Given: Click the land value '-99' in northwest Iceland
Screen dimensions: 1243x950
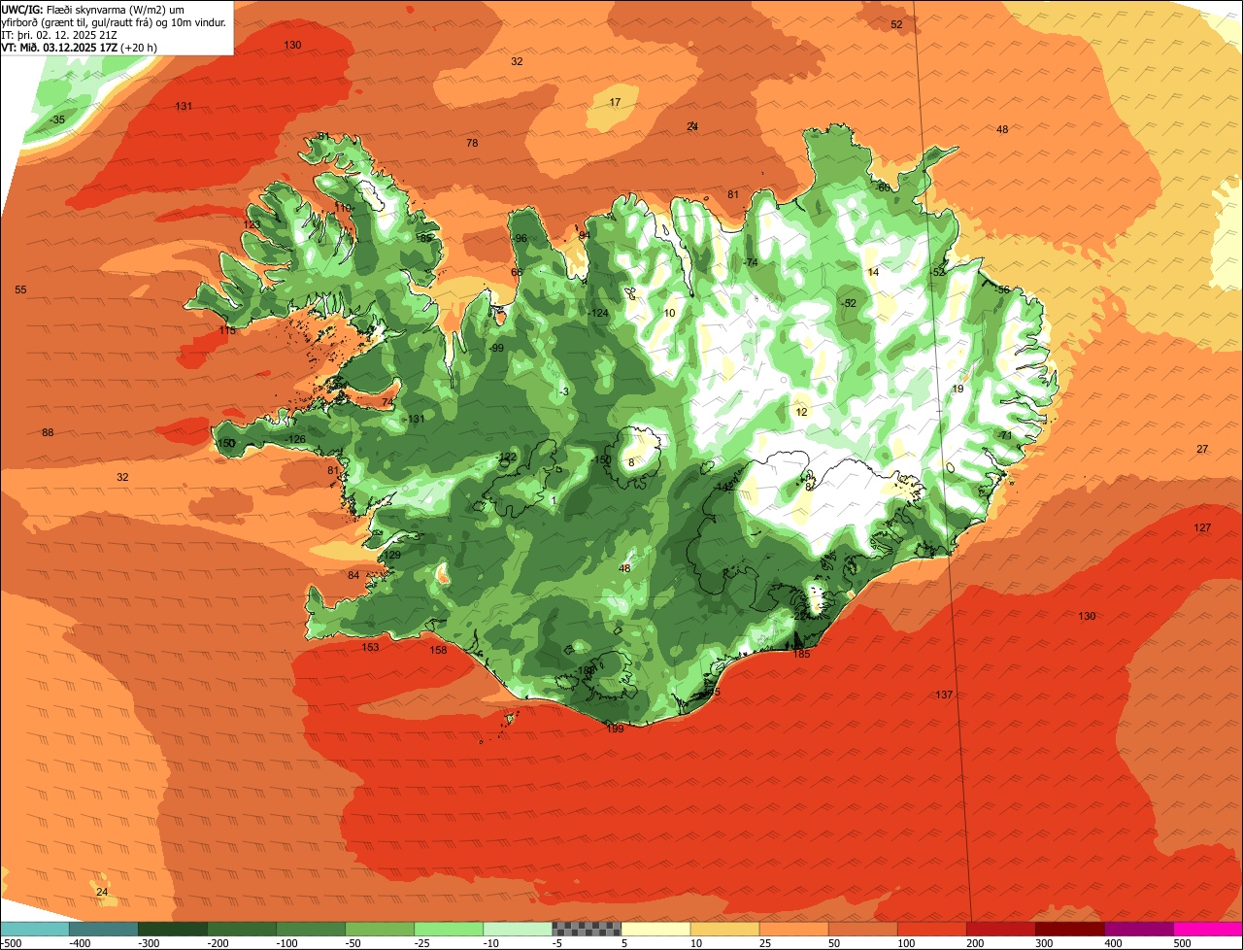Looking at the screenshot, I should (495, 348).
